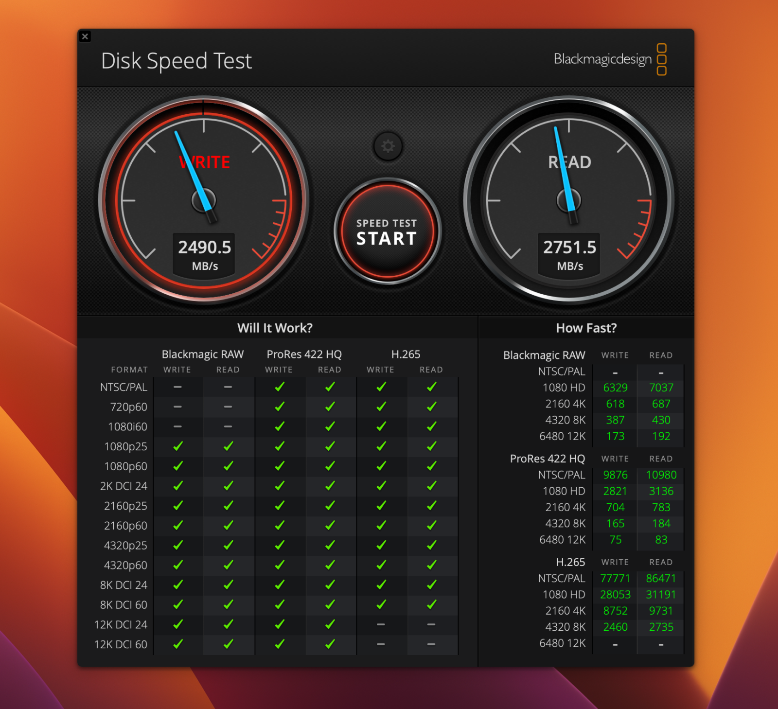Click the NTSC/PAL ProRes 422 HQ write checkmark
The image size is (778, 709).
pyautogui.click(x=280, y=387)
